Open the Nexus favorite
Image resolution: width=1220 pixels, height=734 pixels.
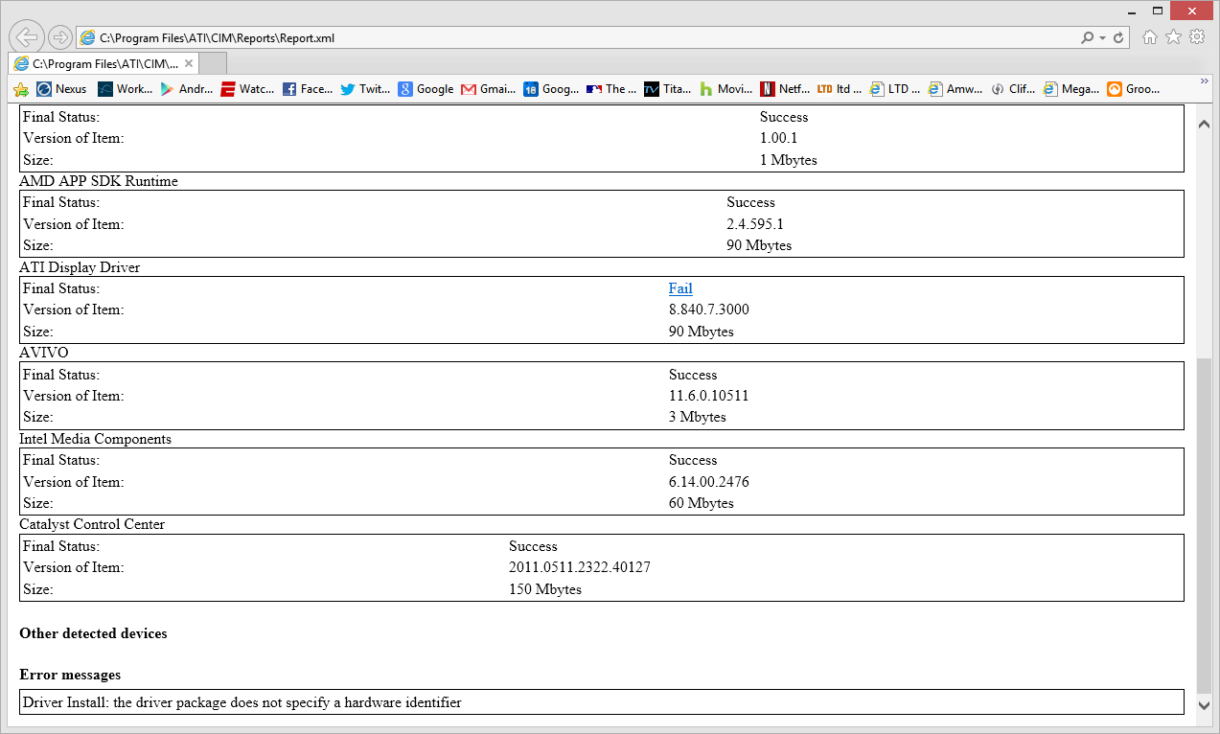coord(61,89)
